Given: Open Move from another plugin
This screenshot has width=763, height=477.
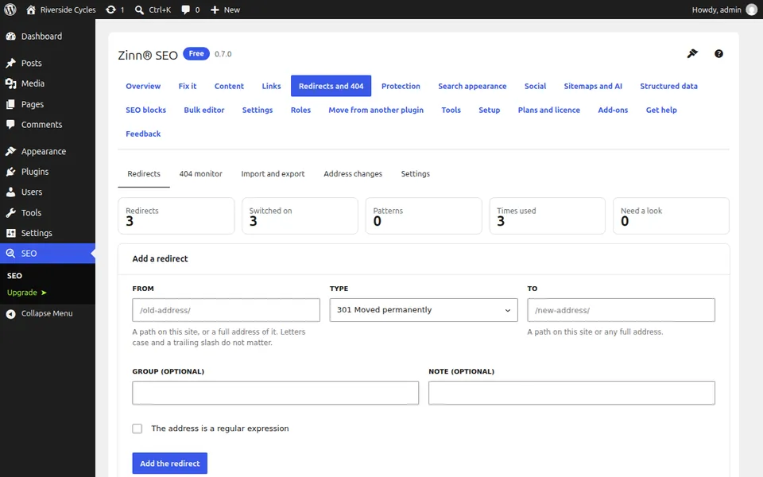Looking at the screenshot, I should (376, 110).
